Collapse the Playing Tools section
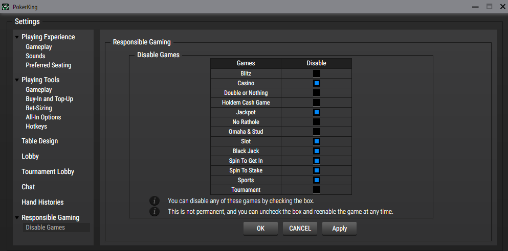 tap(17, 80)
